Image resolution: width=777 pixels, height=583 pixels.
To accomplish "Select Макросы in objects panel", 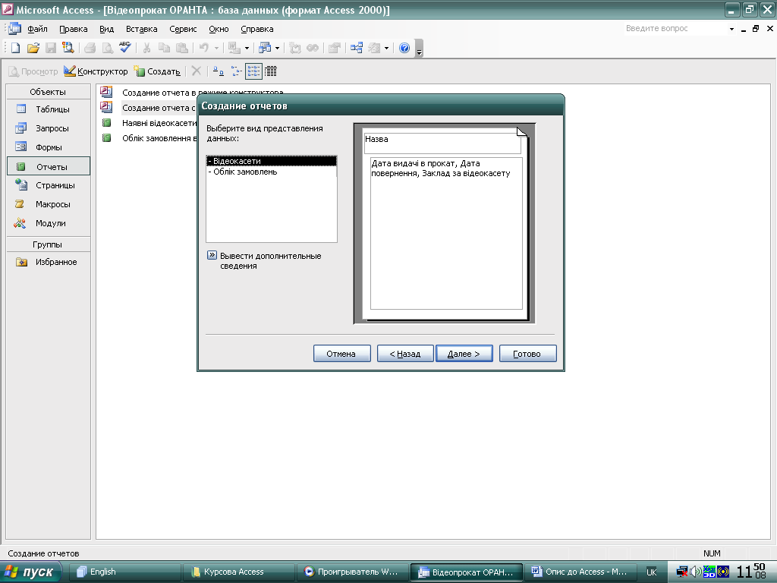I will pos(48,203).
